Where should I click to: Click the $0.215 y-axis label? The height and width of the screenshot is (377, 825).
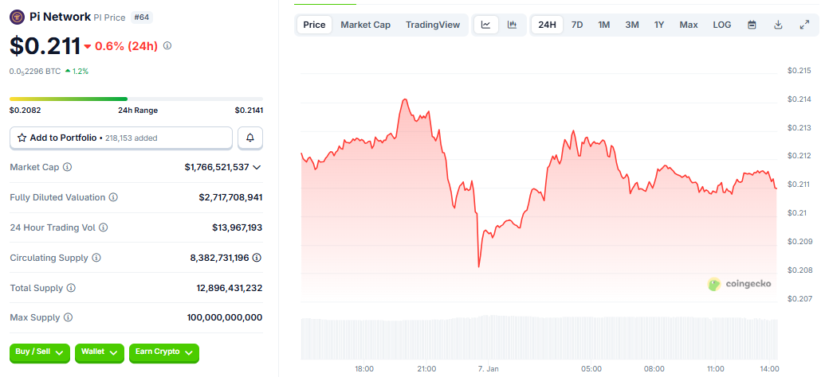[799, 70]
